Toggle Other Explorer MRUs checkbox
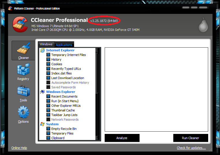 (48, 106)
